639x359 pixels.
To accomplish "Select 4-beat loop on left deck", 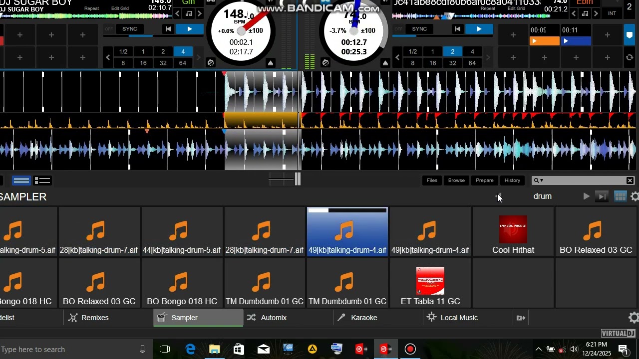I will (x=183, y=52).
